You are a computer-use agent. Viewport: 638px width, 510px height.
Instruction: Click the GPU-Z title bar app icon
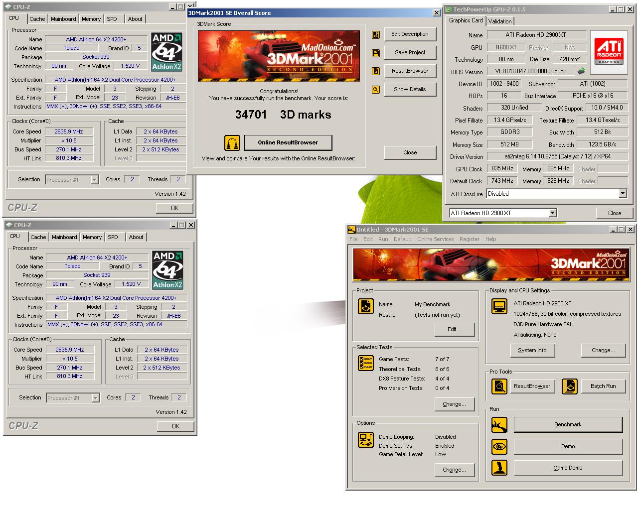[x=449, y=9]
